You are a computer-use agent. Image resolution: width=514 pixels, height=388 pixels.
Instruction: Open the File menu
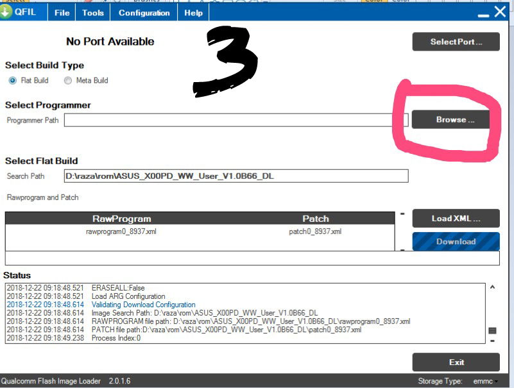click(62, 13)
